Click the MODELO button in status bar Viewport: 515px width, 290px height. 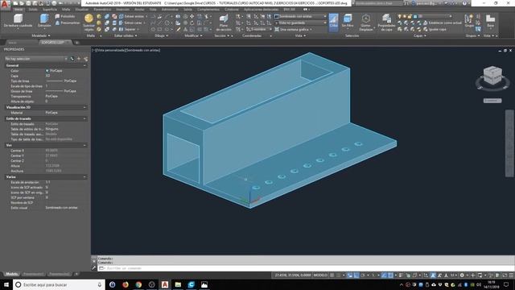tap(321, 275)
